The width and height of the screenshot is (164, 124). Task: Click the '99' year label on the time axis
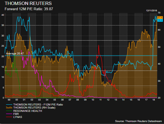(x=9, y=100)
